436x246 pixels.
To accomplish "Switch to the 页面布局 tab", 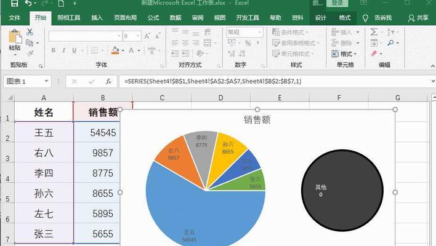I will [x=125, y=18].
